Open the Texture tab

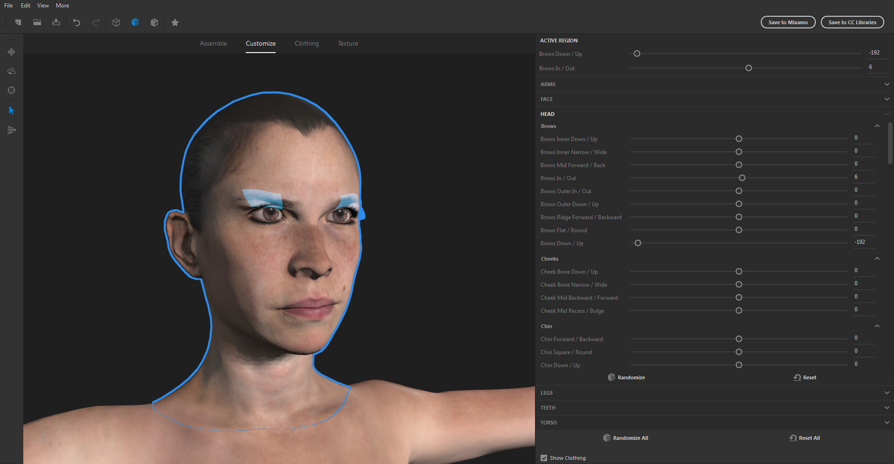[x=348, y=43]
